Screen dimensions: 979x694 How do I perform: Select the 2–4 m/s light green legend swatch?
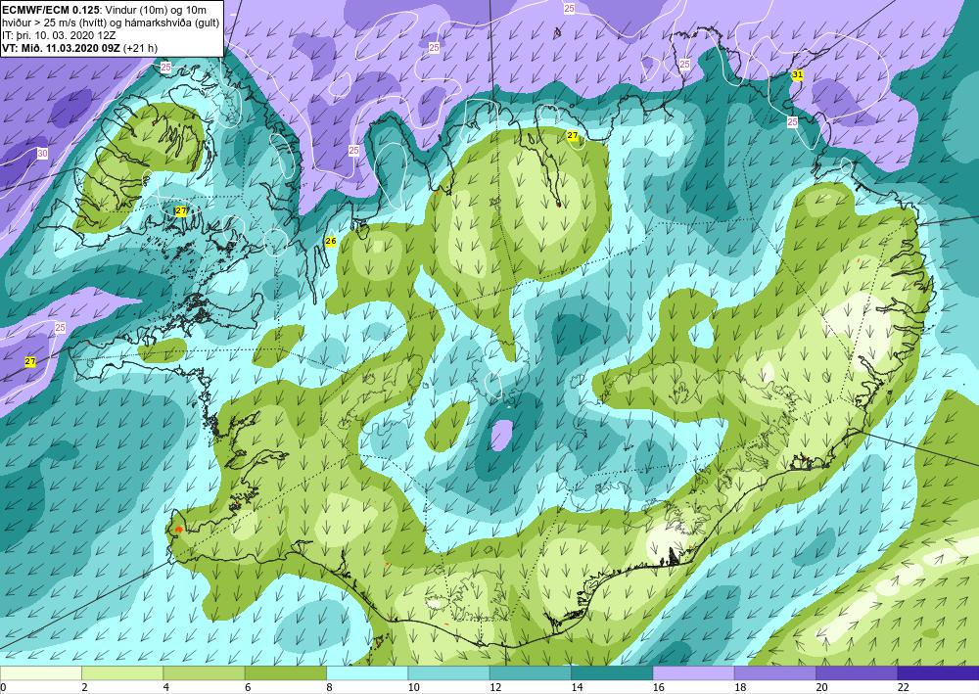pos(122,672)
